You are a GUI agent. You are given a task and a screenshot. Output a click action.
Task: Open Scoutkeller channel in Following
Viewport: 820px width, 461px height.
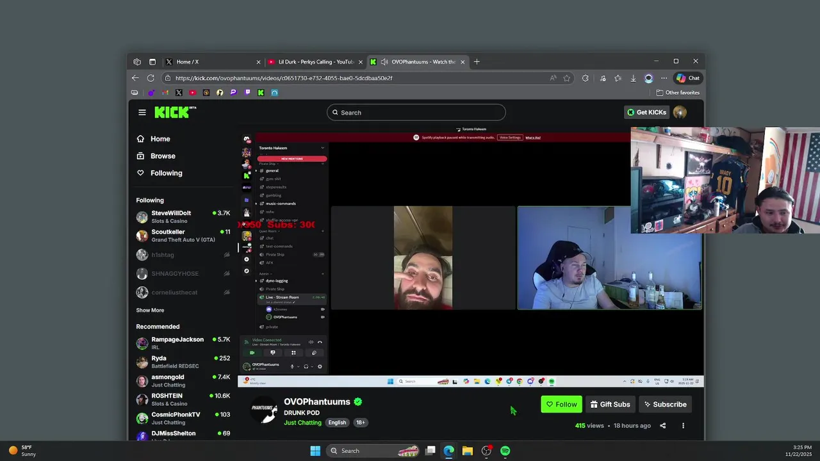(x=183, y=236)
